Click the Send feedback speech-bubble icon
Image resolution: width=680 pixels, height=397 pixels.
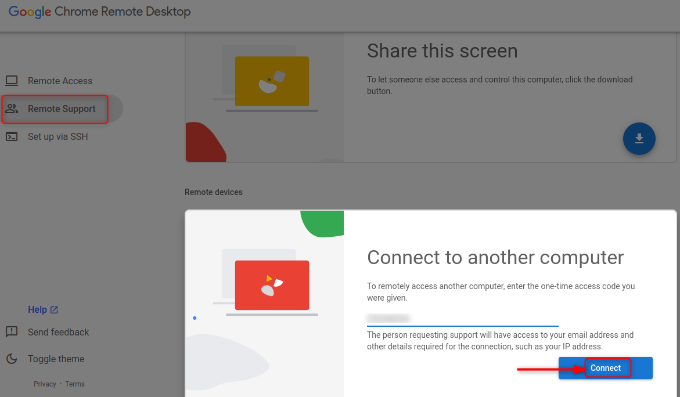[12, 332]
